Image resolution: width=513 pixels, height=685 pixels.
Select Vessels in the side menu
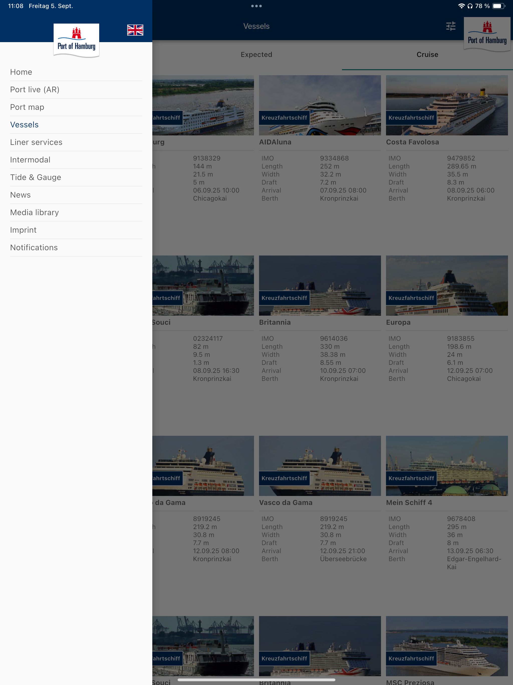pyautogui.click(x=76, y=125)
